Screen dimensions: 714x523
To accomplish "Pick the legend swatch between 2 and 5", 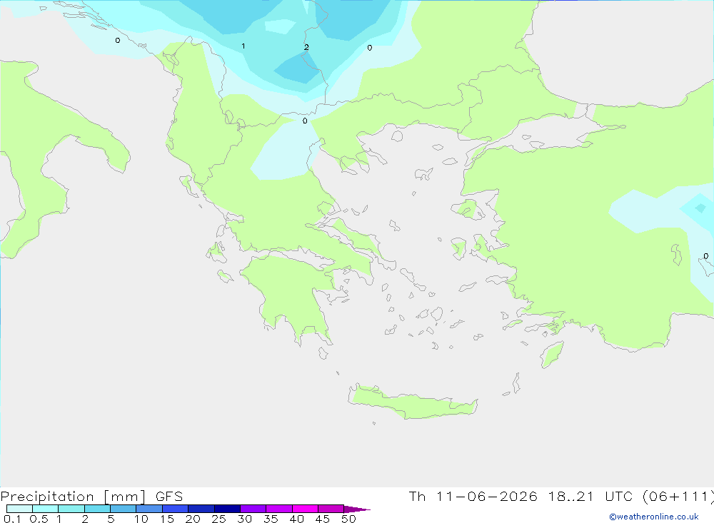I will click(x=97, y=509).
